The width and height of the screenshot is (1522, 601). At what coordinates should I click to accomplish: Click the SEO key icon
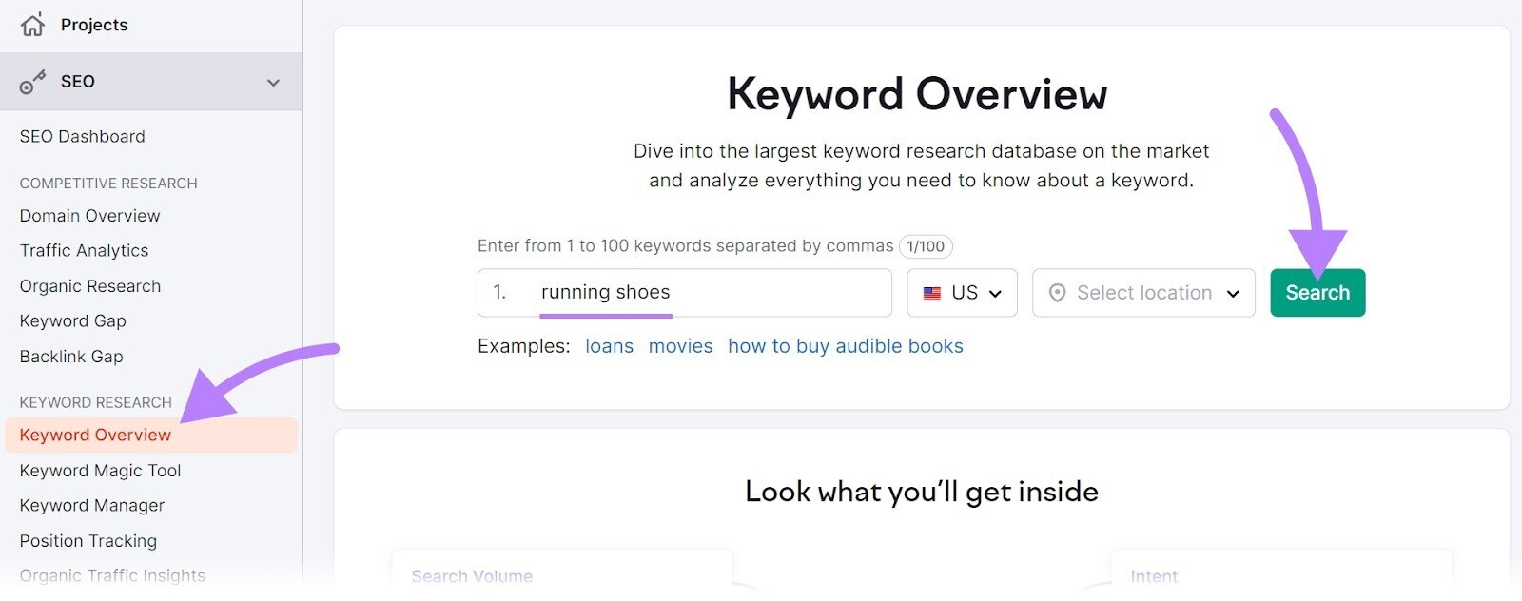coord(32,83)
